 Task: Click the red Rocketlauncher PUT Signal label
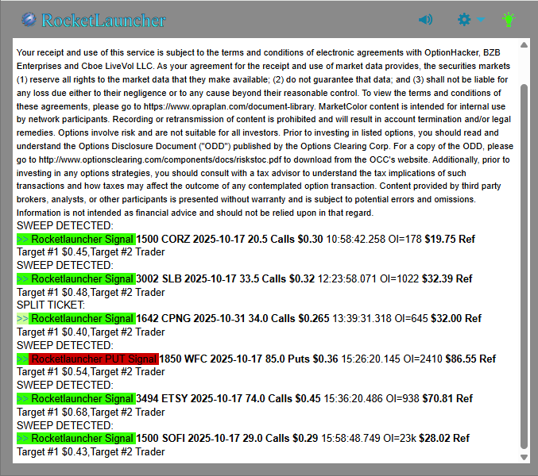click(87, 359)
